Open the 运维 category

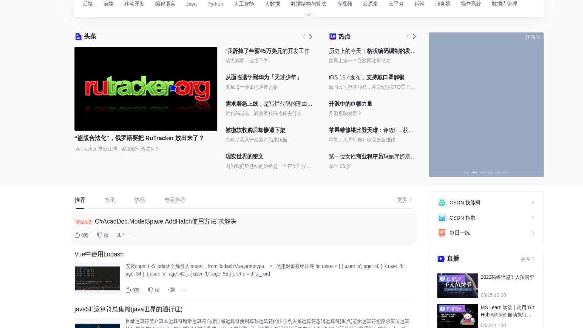419,4
